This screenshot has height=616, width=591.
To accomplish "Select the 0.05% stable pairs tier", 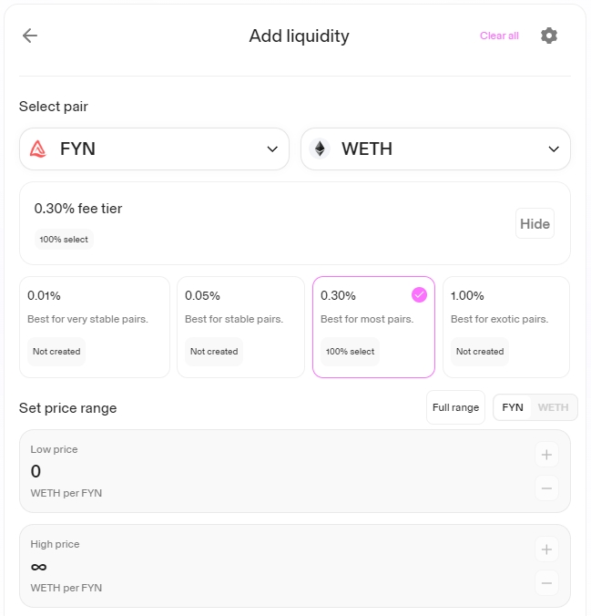I will (240, 326).
